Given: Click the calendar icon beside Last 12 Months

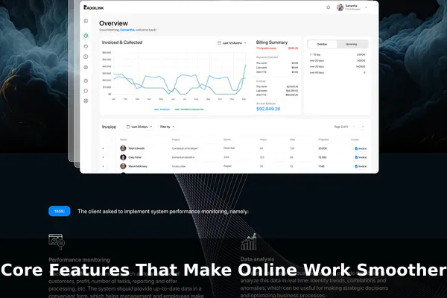Looking at the screenshot, I should [x=219, y=43].
